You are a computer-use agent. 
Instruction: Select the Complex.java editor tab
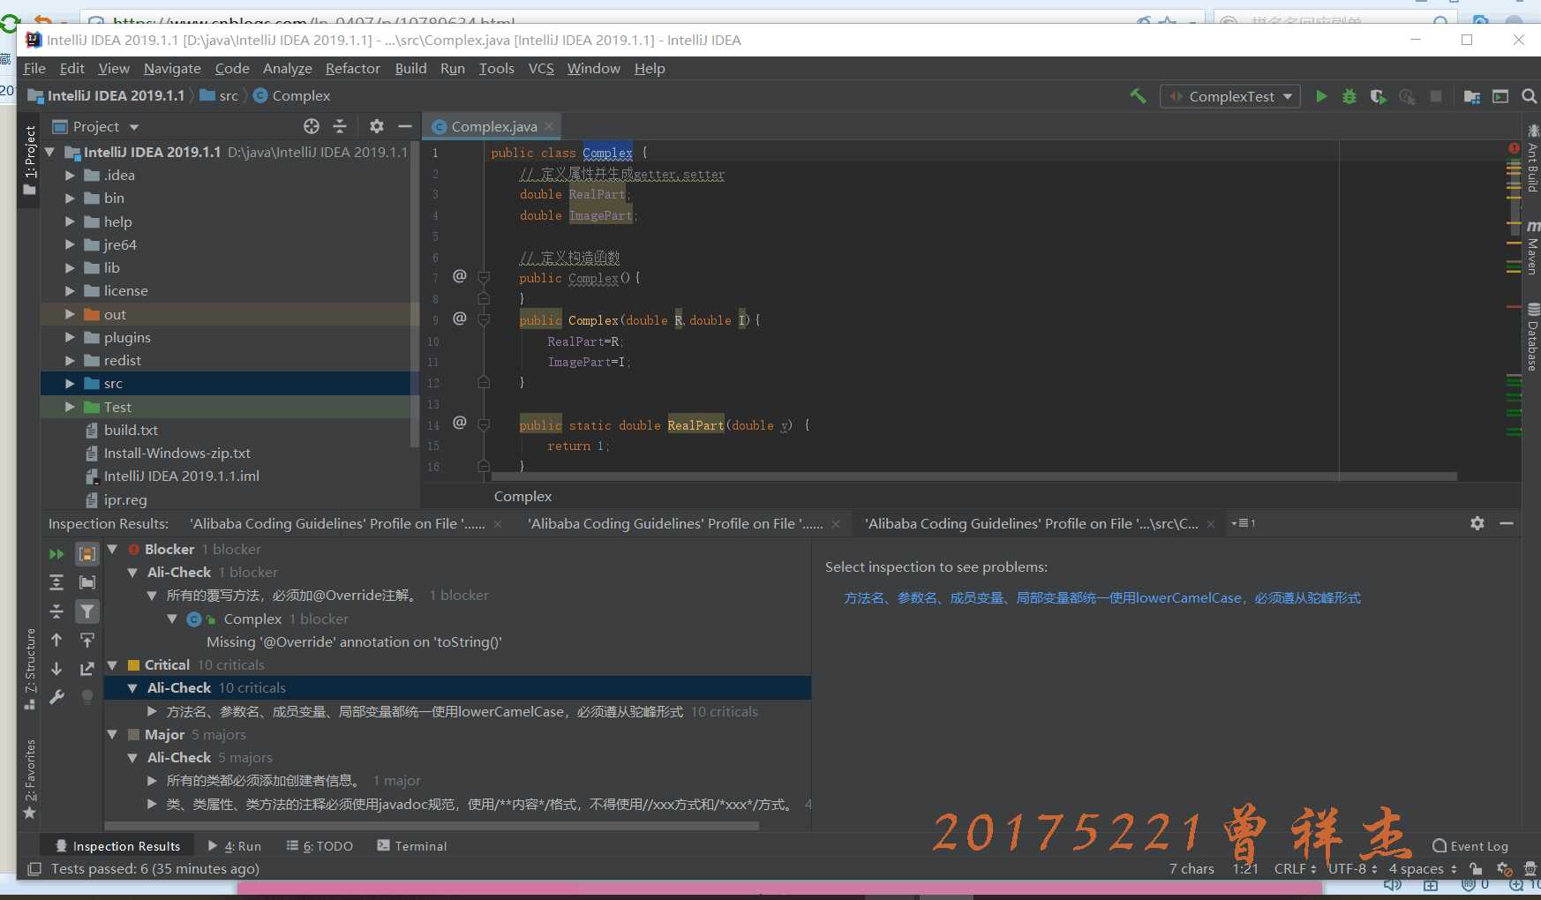493,126
